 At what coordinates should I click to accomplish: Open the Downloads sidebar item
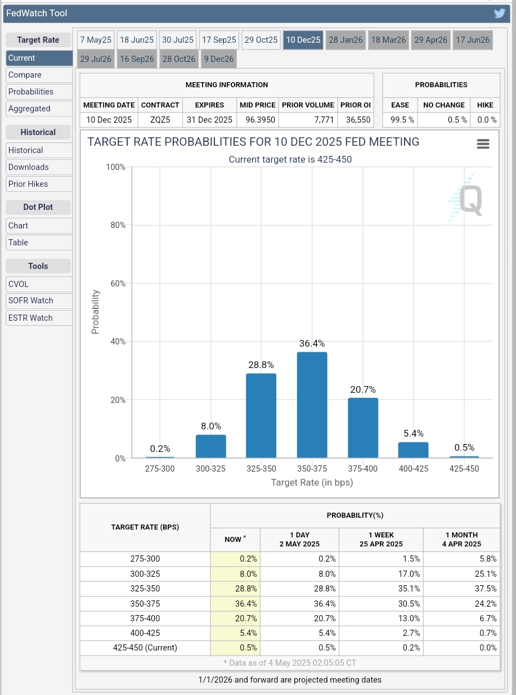point(39,167)
